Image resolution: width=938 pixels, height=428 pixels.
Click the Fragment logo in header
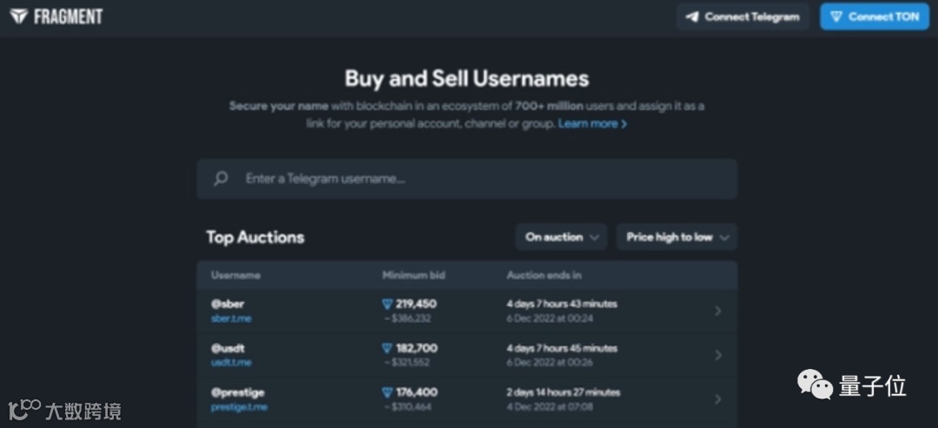click(56, 16)
